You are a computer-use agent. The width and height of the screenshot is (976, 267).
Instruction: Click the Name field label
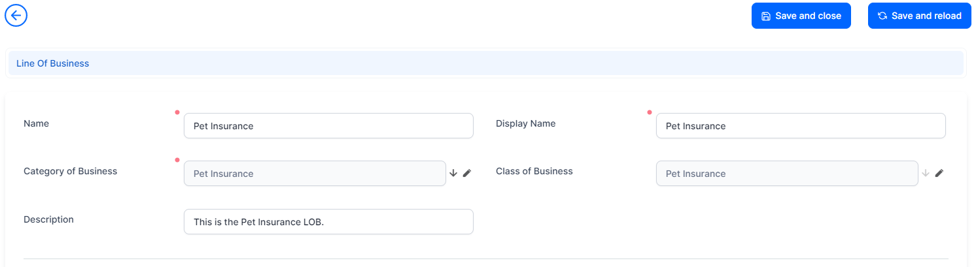36,123
